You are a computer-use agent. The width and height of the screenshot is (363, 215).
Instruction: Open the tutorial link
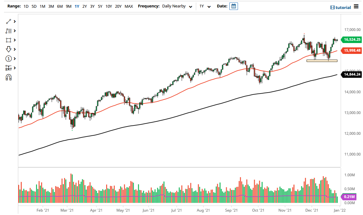[x=344, y=7]
